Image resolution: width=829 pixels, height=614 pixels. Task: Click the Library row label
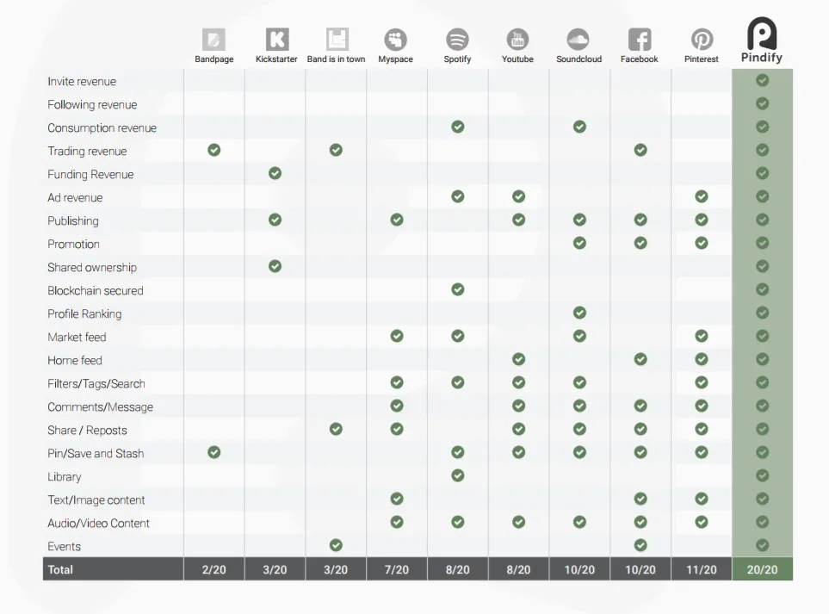pyautogui.click(x=64, y=477)
